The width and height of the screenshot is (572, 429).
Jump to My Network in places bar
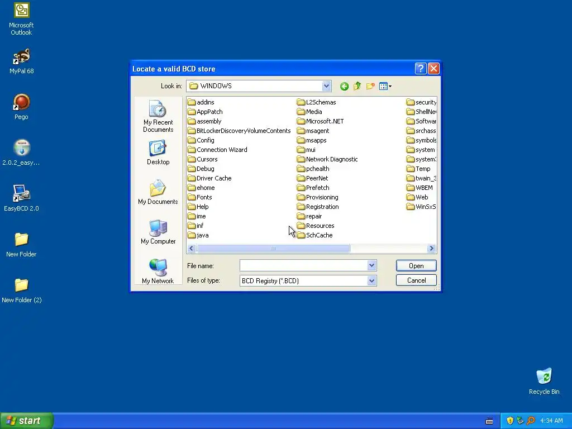point(158,271)
